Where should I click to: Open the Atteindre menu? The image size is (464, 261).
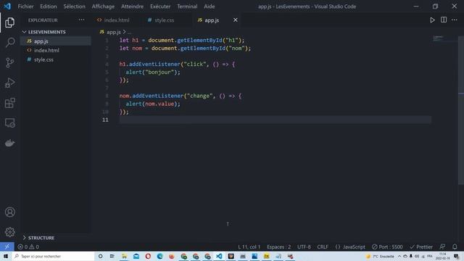point(132,7)
